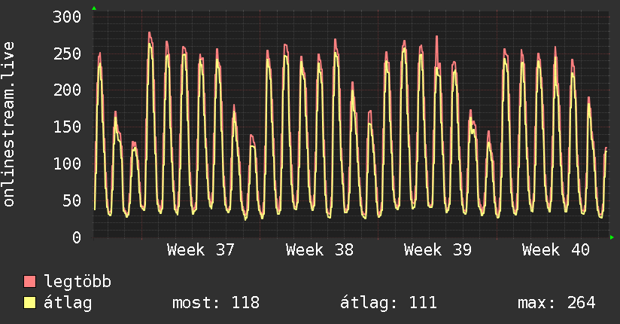Image resolution: width=620 pixels, height=324 pixels.
Task: Select the átlag legend label beside yellow swatch
Action: (x=68, y=303)
